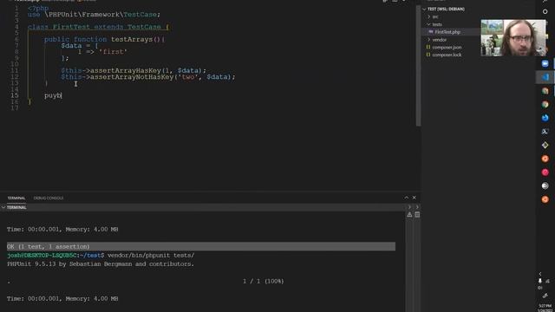555x312 pixels.
Task: Click the gray round taskbar icon
Action: click(545, 185)
